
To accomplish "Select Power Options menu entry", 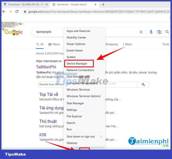I will (76, 44).
